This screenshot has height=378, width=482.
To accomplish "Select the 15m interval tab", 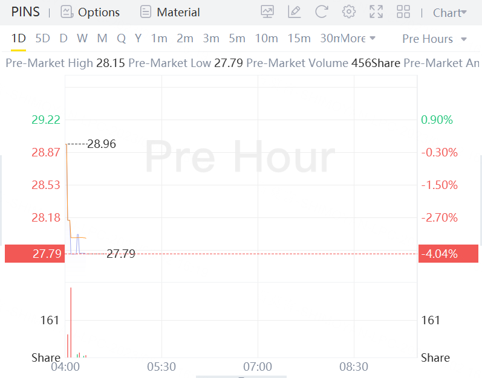I will tap(299, 39).
